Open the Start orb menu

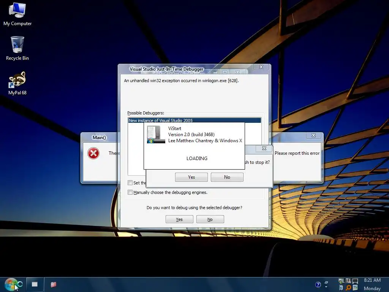pyautogui.click(x=11, y=284)
